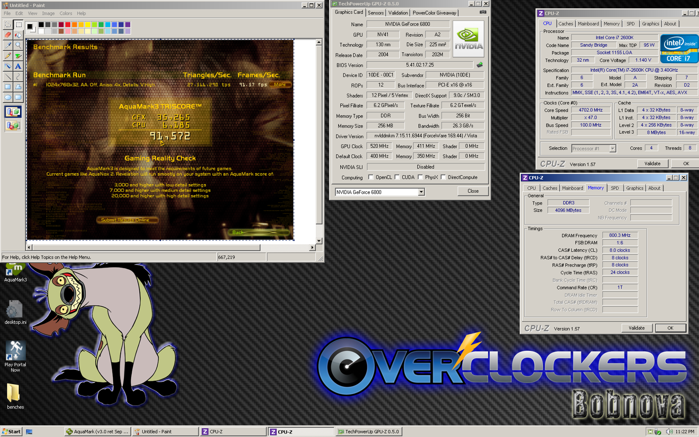Select the purple color swatch in Paint palette
Image resolution: width=699 pixels, height=437 pixels.
click(x=128, y=24)
